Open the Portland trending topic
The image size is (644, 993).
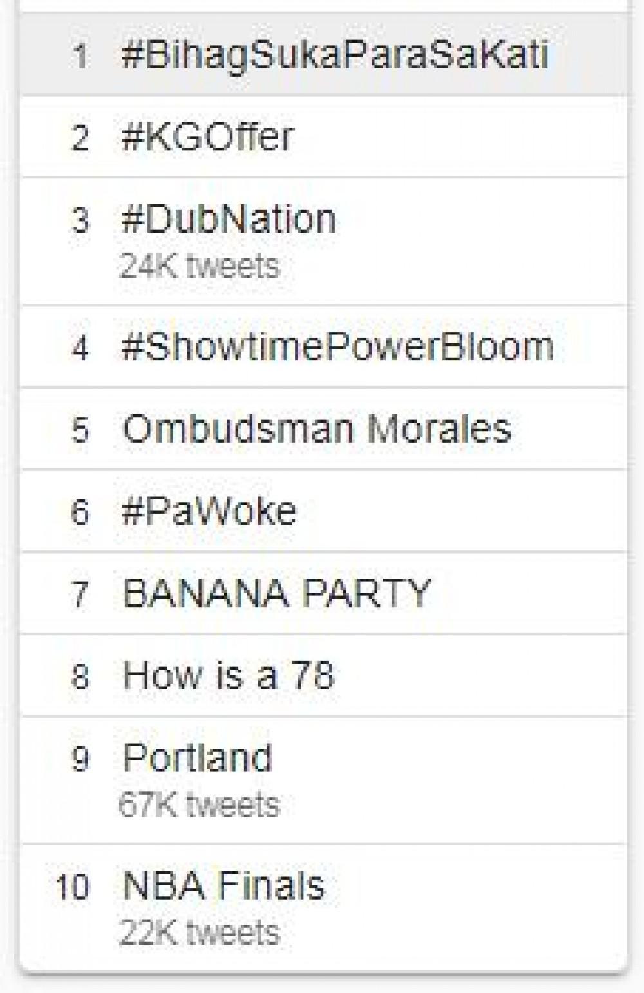point(198,758)
